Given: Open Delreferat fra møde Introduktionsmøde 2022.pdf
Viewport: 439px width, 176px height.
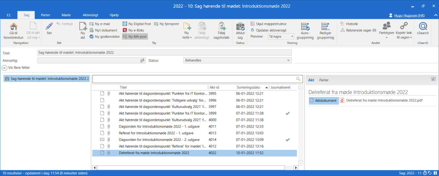Looking at the screenshot, I should point(384,100).
